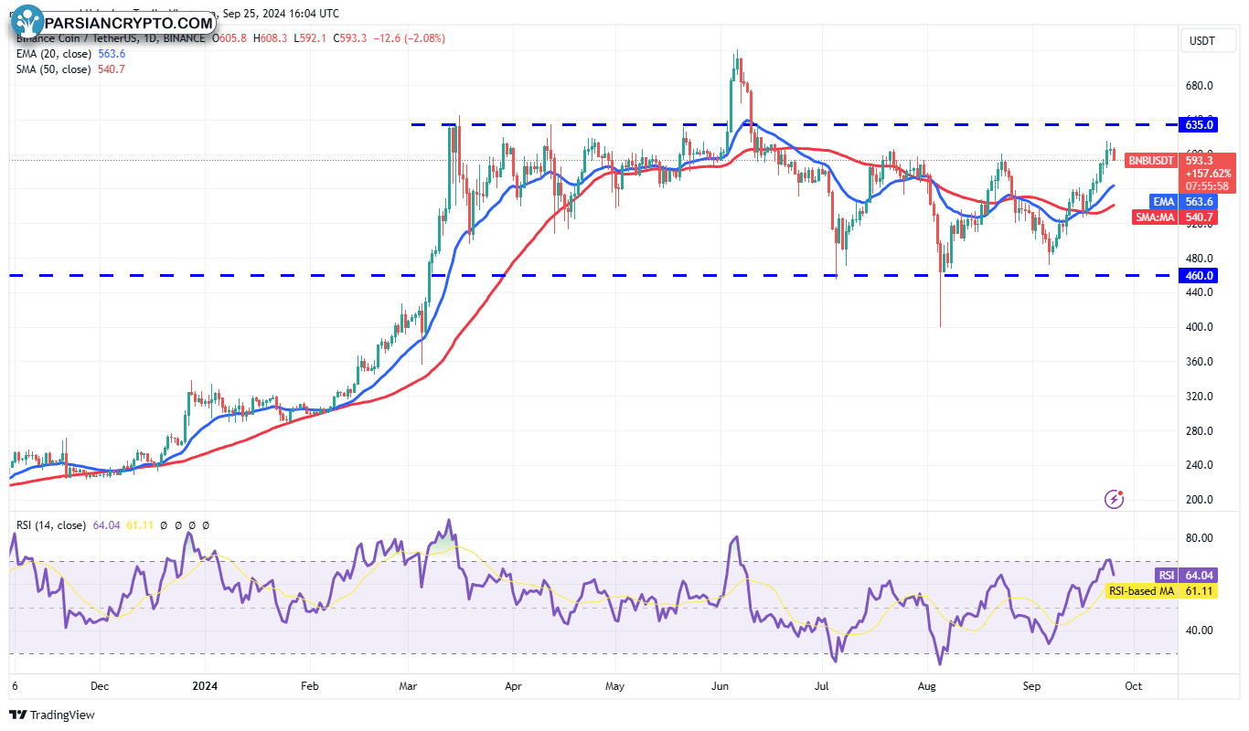This screenshot has height=731, width=1249.
Task: Click the 2024 marker on the time axis
Action: pos(205,685)
